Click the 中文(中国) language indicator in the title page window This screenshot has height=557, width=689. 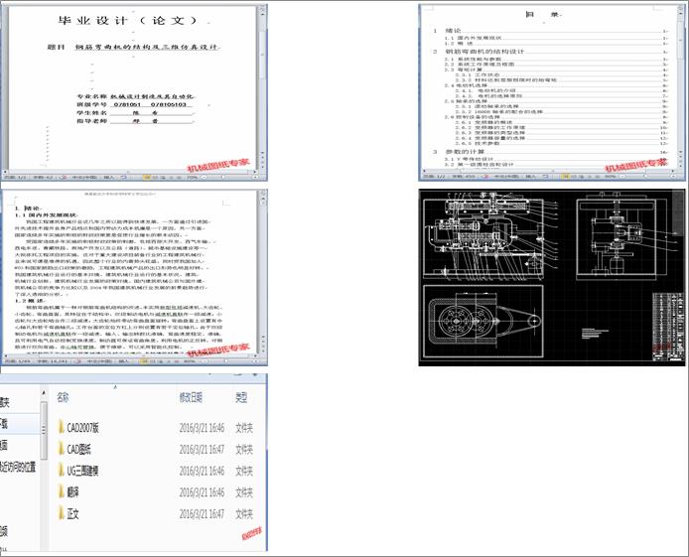pyautogui.click(x=83, y=177)
